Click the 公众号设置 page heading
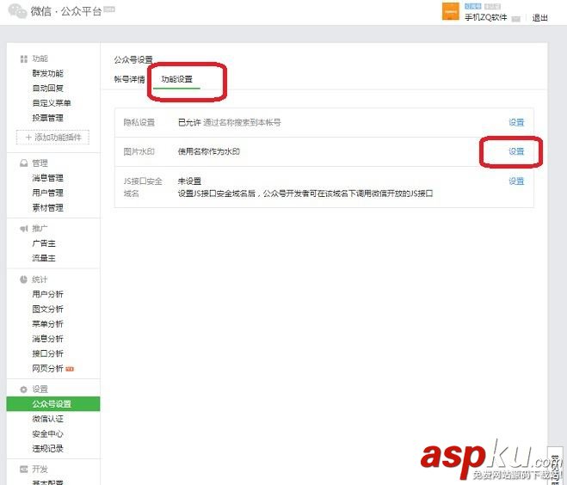 point(133,59)
